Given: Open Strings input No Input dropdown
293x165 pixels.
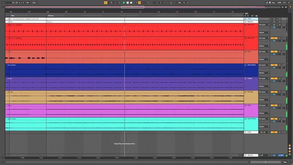Looking at the screenshot, I should click(264, 92).
